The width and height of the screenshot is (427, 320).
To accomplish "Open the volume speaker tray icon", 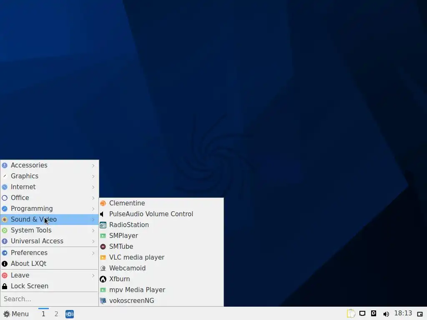I will point(386,314).
